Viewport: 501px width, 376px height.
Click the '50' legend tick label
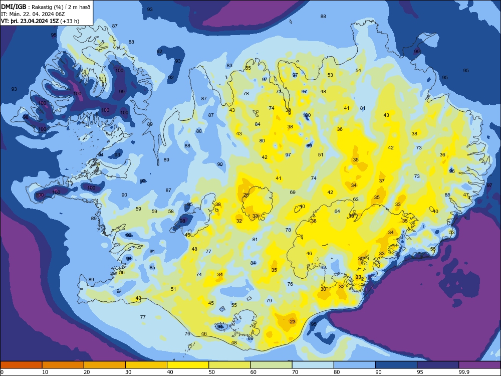click(x=212, y=372)
